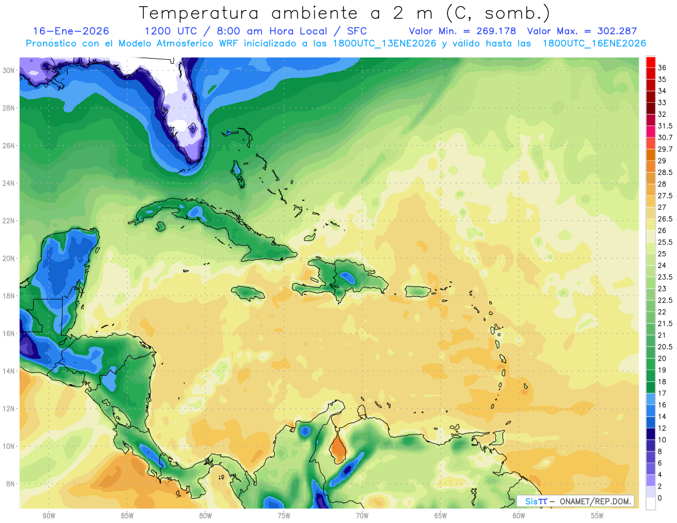Click the 25.5 legend value

point(665,242)
